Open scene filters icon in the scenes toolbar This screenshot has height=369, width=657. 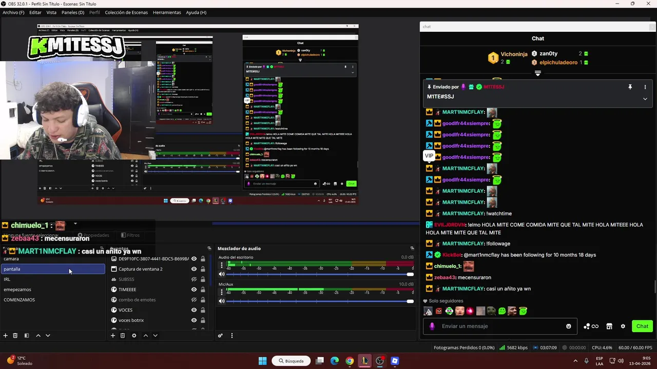click(x=27, y=336)
